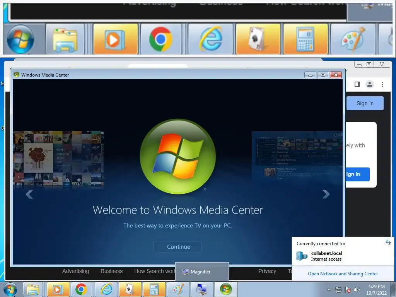The image size is (396, 297).
Task: Click magnified Internet Explorer icon
Action: pyautogui.click(x=211, y=39)
